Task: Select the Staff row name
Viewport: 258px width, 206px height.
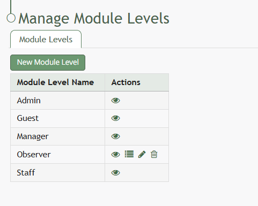Action: (26, 173)
